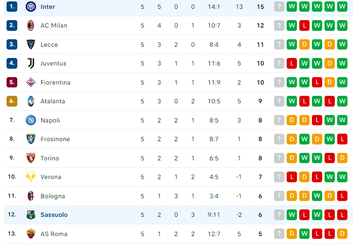The width and height of the screenshot is (354, 244).
Task: Click the Inter club crest icon
Action: click(x=31, y=7)
